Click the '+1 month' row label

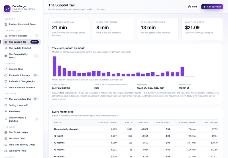[59, 136]
